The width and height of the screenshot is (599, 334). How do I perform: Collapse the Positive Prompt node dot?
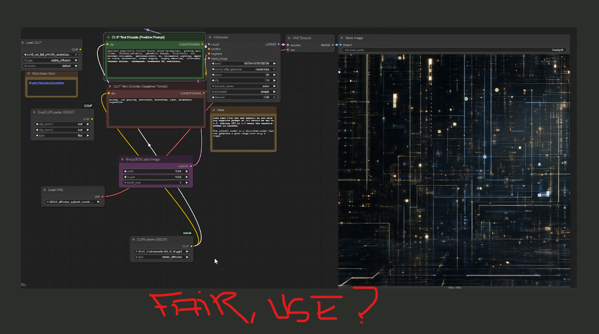coord(108,37)
